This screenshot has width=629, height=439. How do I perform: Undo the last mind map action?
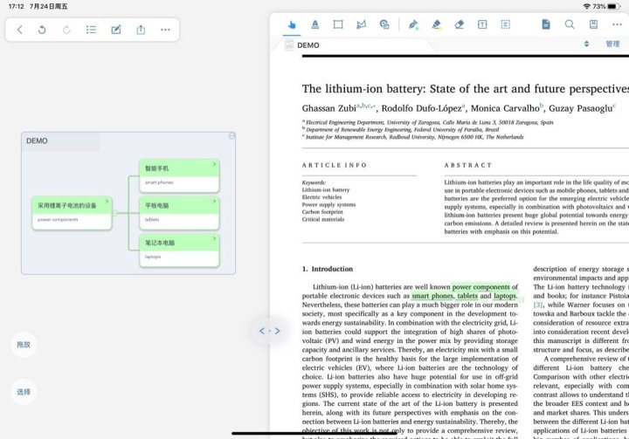click(x=42, y=30)
